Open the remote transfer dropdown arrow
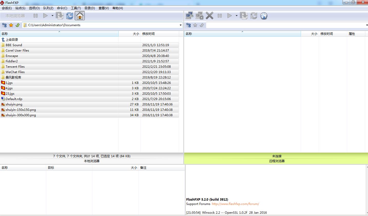The width and height of the screenshot is (368, 216). tap(237, 16)
